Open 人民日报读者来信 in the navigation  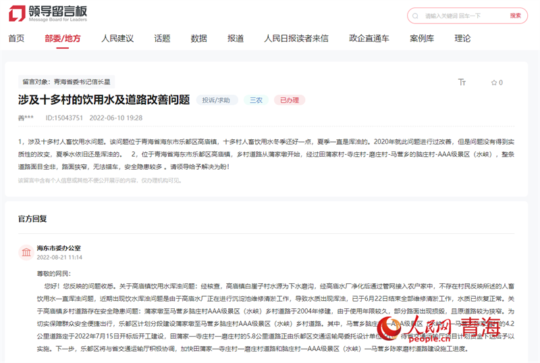[296, 39]
